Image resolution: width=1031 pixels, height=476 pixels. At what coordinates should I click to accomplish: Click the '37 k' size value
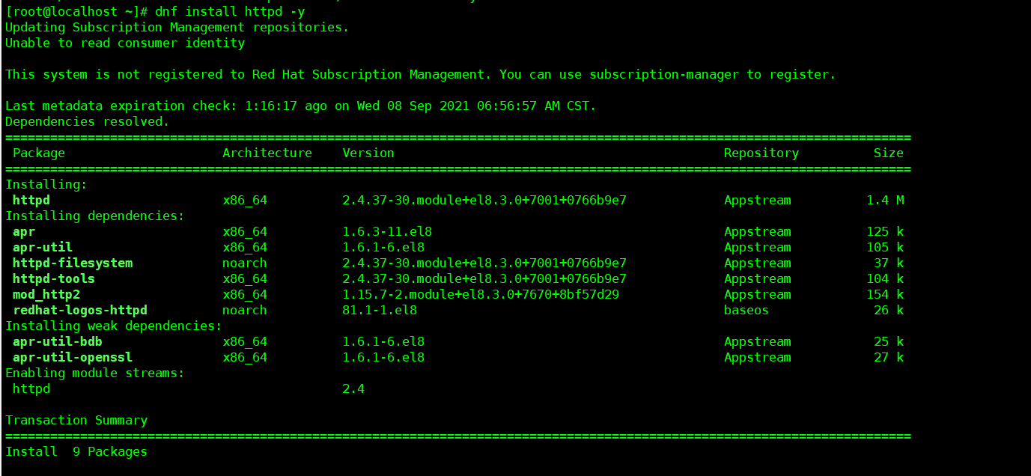pyautogui.click(x=889, y=263)
